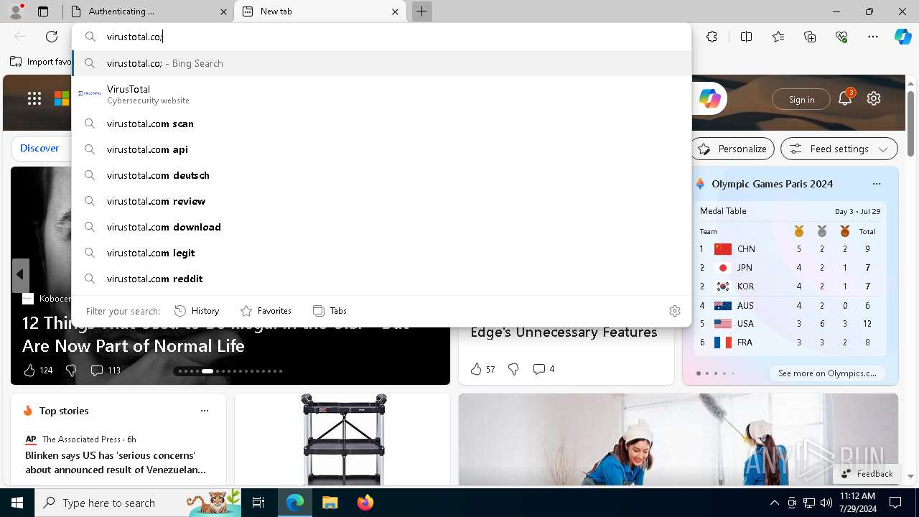Open Import favorites bookmark bar item
Screen dimensions: 919x517
coord(40,62)
